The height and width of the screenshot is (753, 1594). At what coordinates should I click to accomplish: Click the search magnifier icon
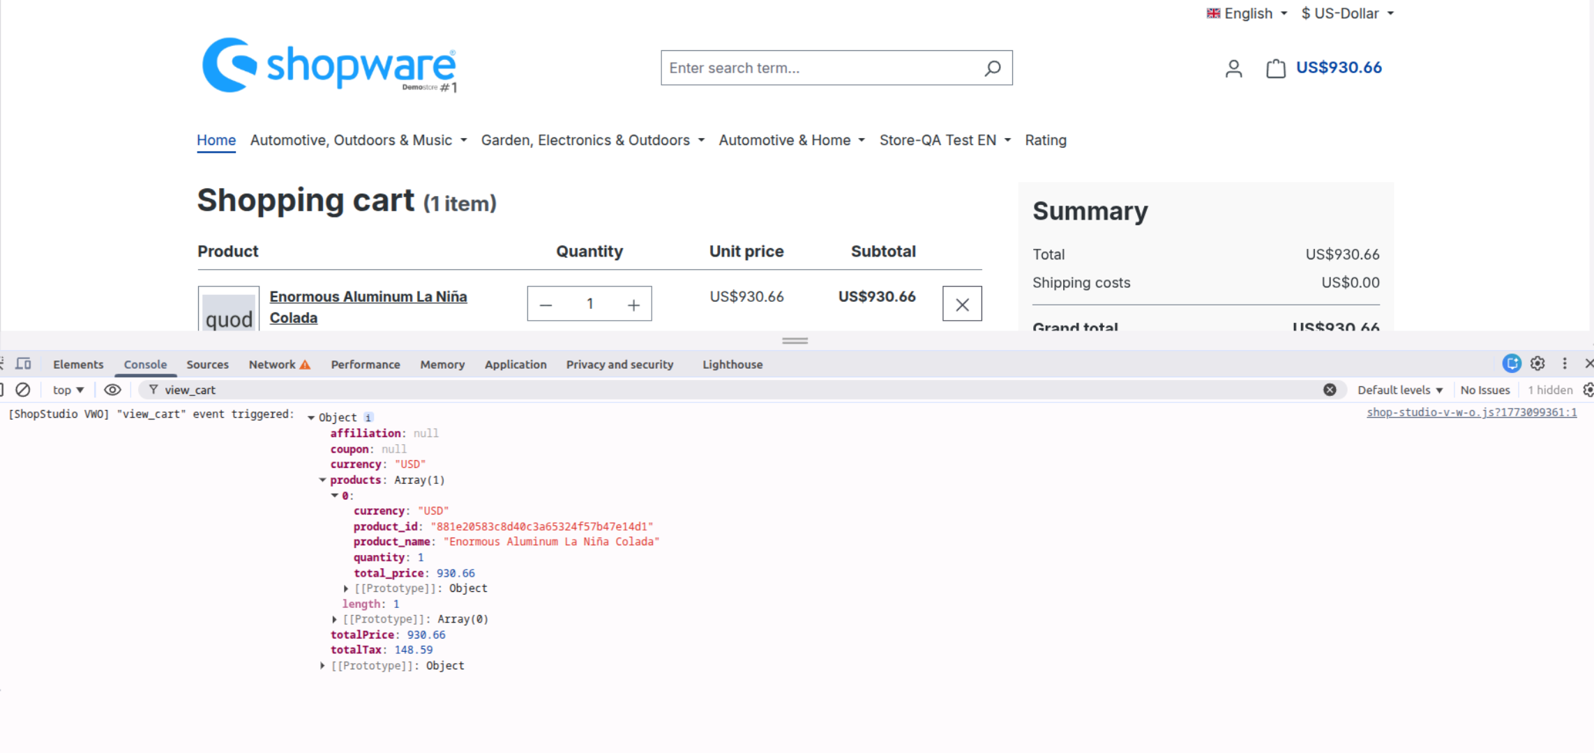point(992,68)
